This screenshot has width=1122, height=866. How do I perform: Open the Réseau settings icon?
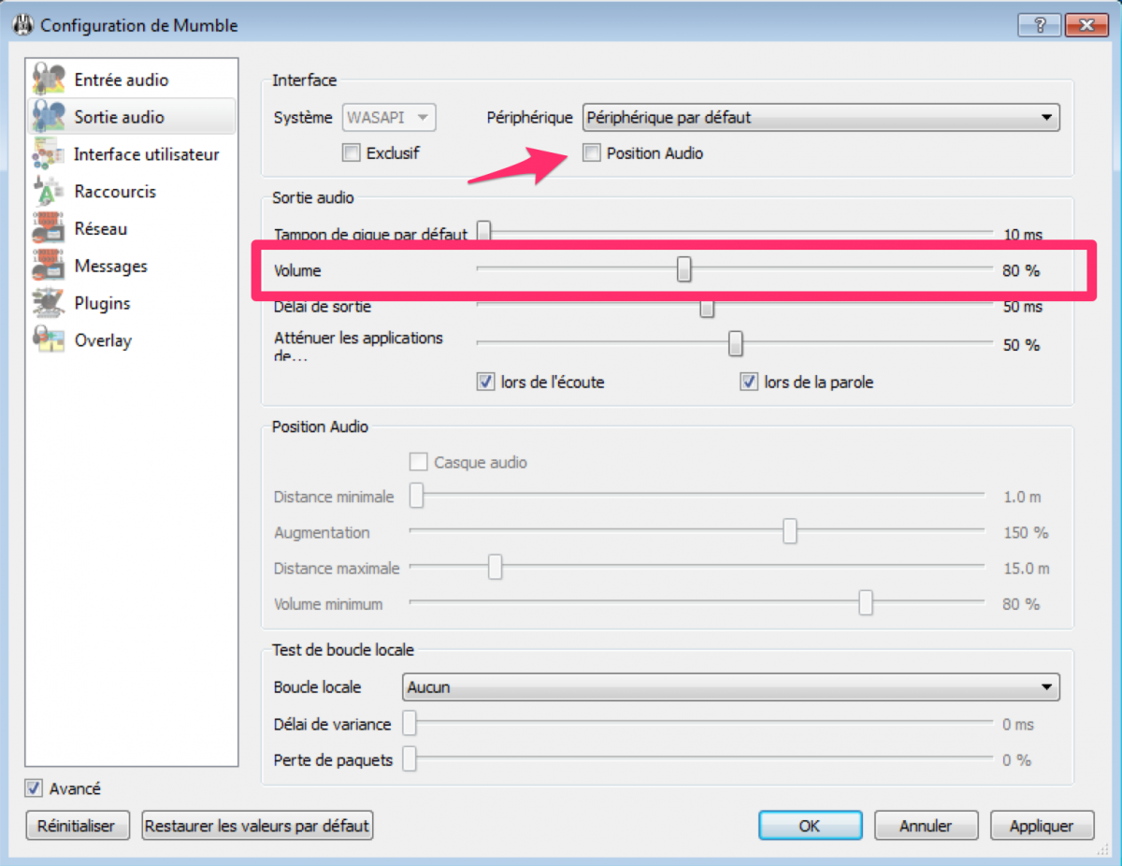point(48,229)
